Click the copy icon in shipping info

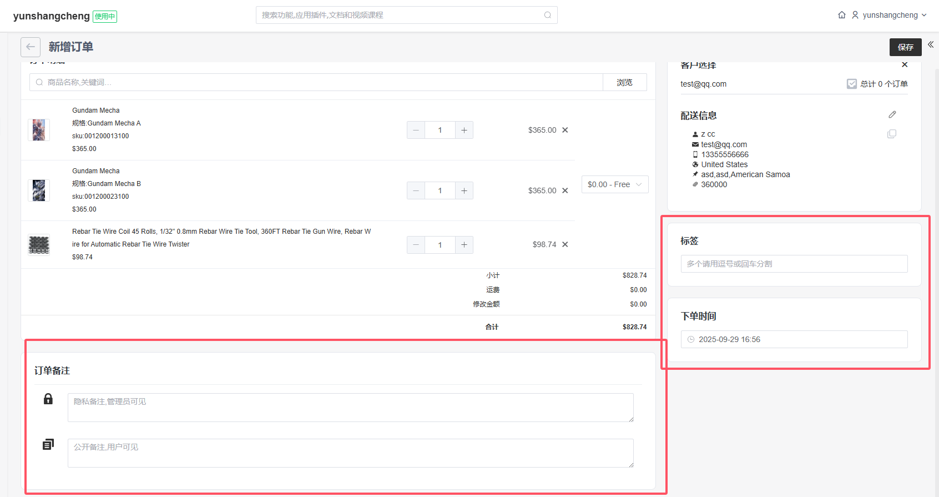tap(891, 134)
